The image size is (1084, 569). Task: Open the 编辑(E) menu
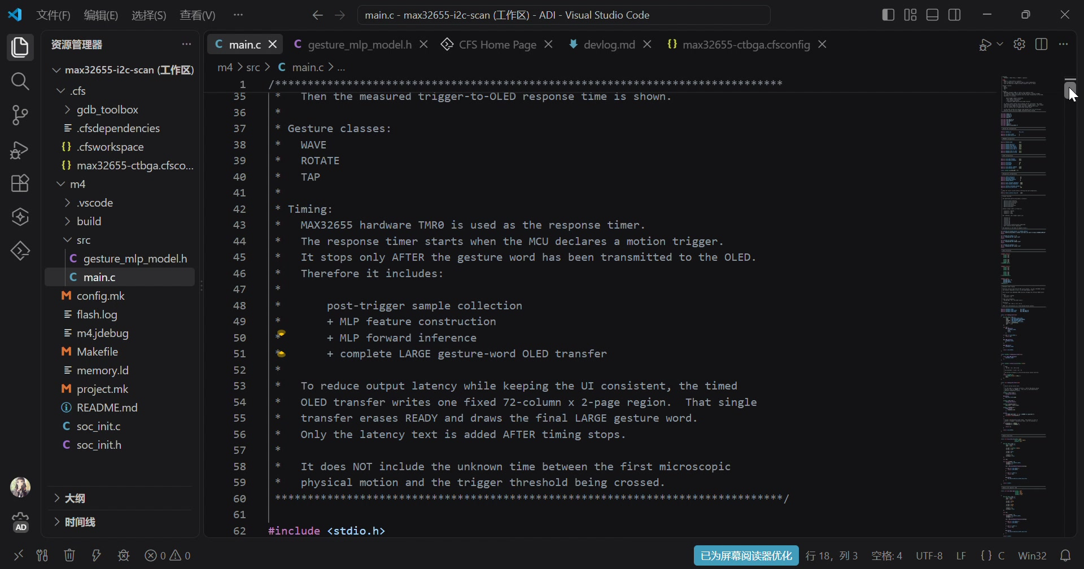point(101,15)
